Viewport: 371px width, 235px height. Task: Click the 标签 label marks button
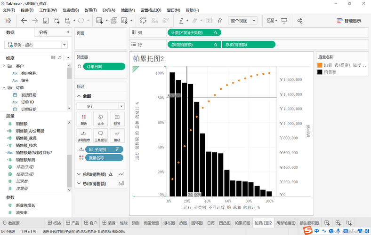(117, 119)
